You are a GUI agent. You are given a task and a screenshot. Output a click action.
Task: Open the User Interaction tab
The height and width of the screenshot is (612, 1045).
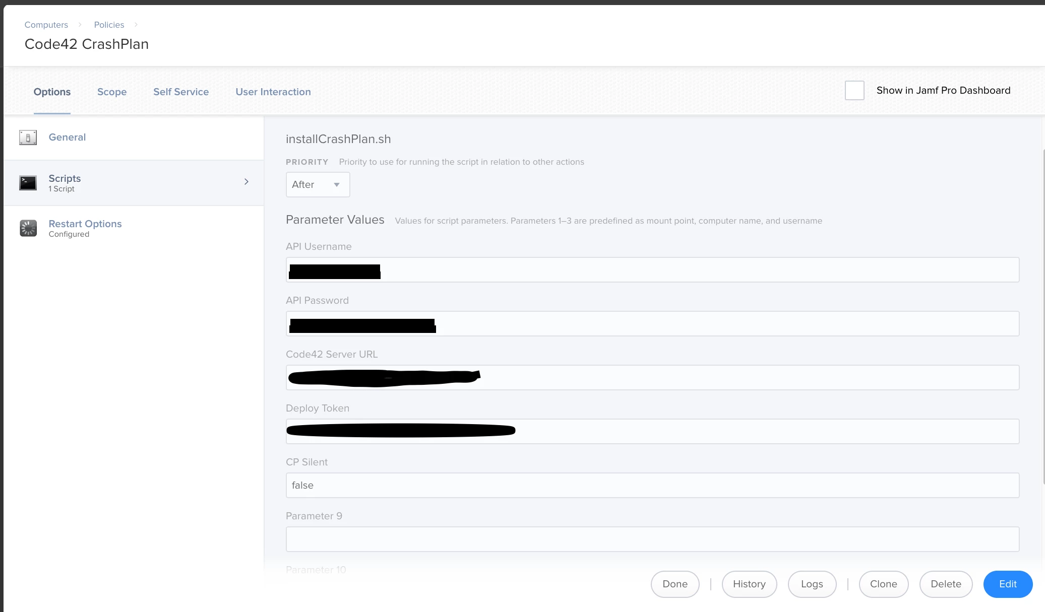(x=273, y=92)
